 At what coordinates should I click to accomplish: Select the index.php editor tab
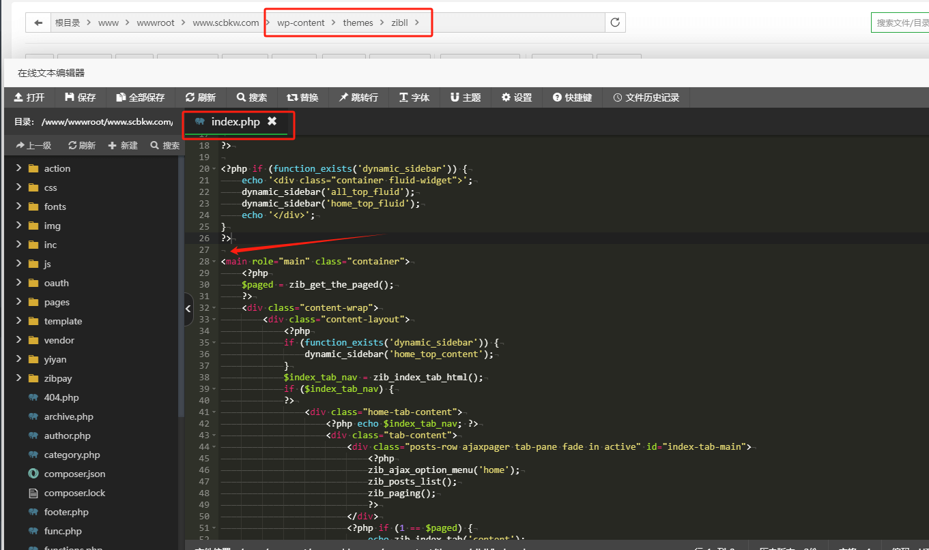pos(235,121)
